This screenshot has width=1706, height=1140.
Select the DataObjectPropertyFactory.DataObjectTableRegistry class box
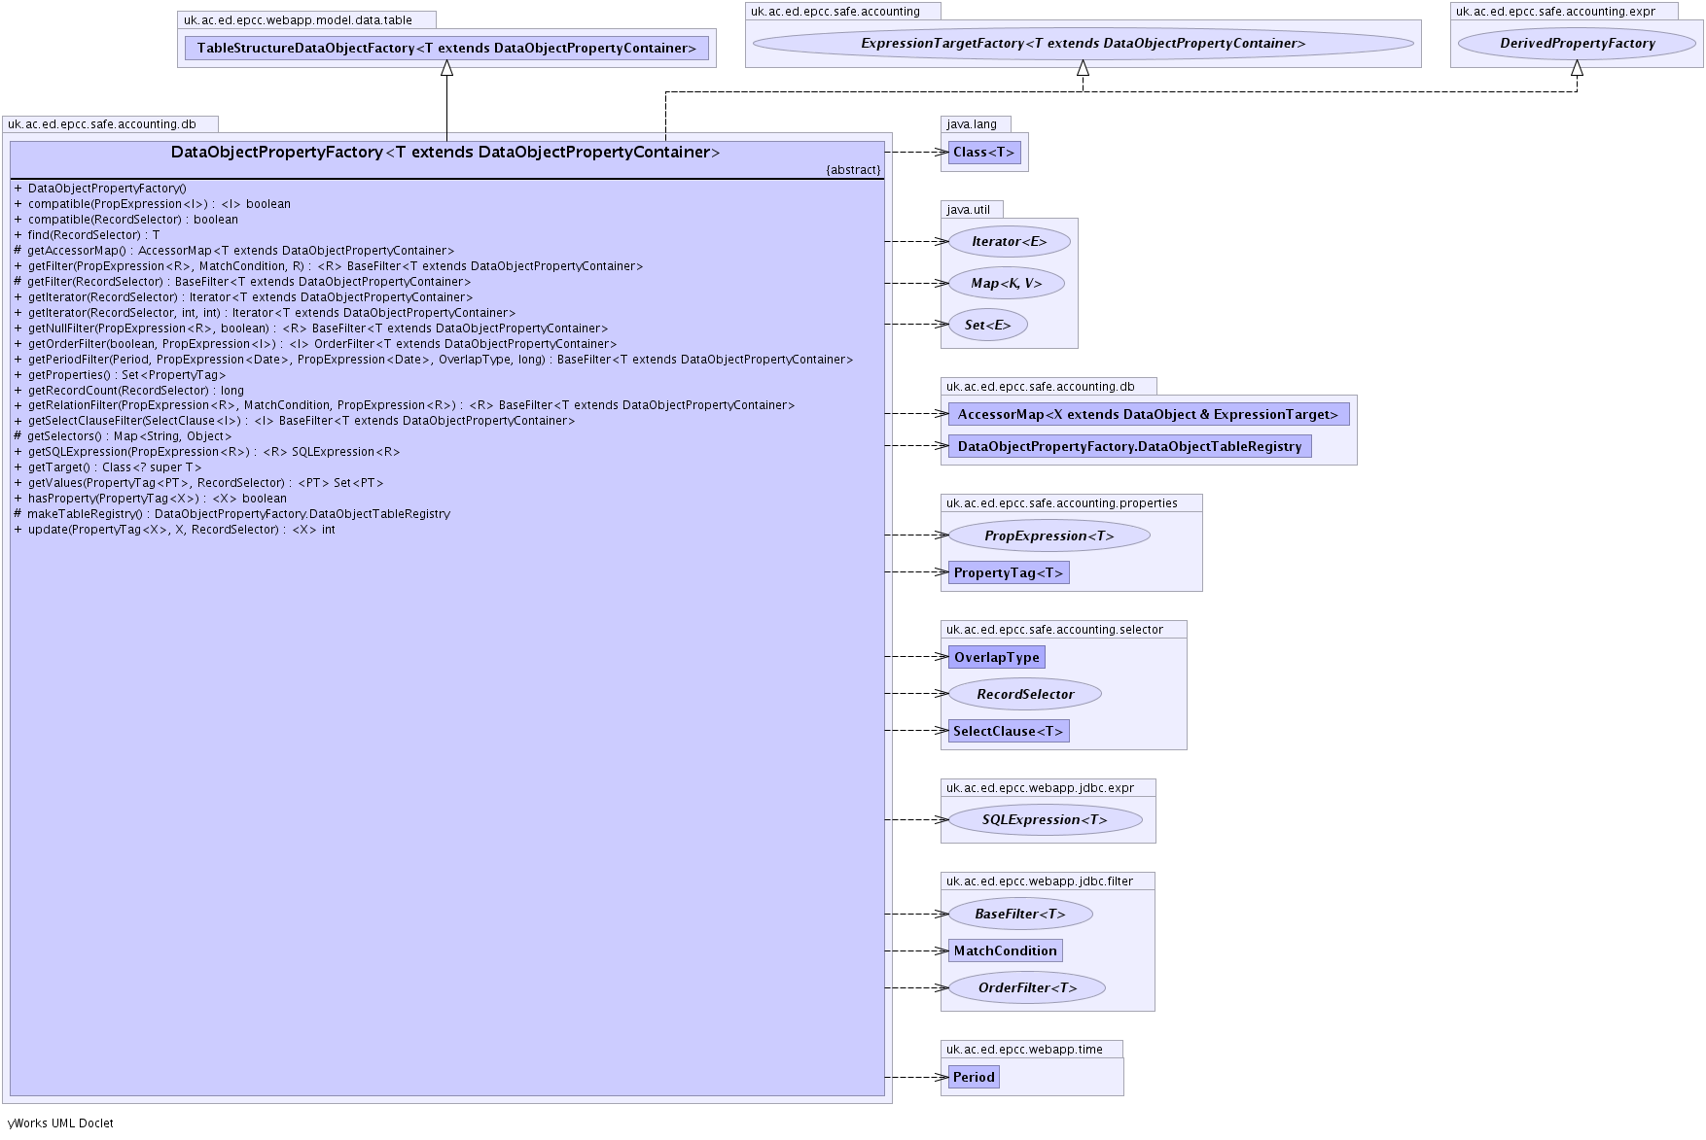point(1129,446)
